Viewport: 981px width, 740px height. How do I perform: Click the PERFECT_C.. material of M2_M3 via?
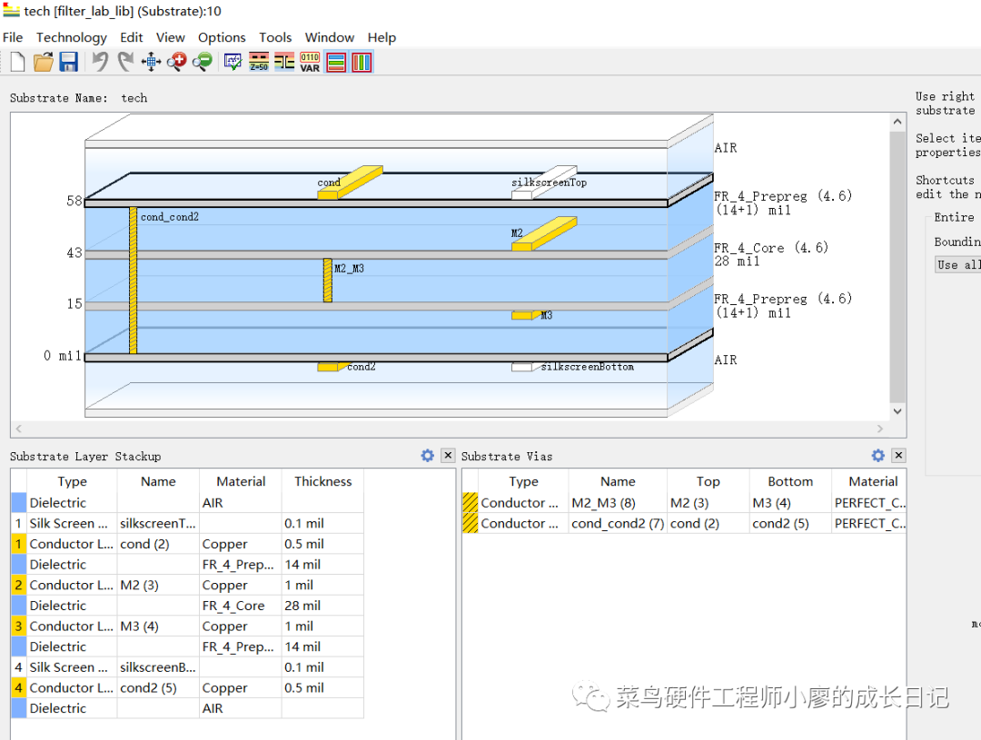[869, 502]
